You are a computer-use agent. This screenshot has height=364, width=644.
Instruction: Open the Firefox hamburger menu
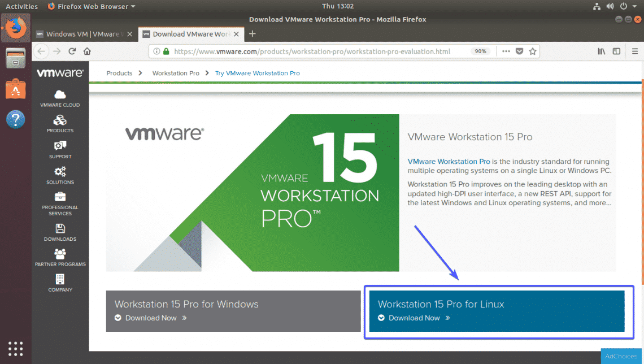pyautogui.click(x=632, y=51)
